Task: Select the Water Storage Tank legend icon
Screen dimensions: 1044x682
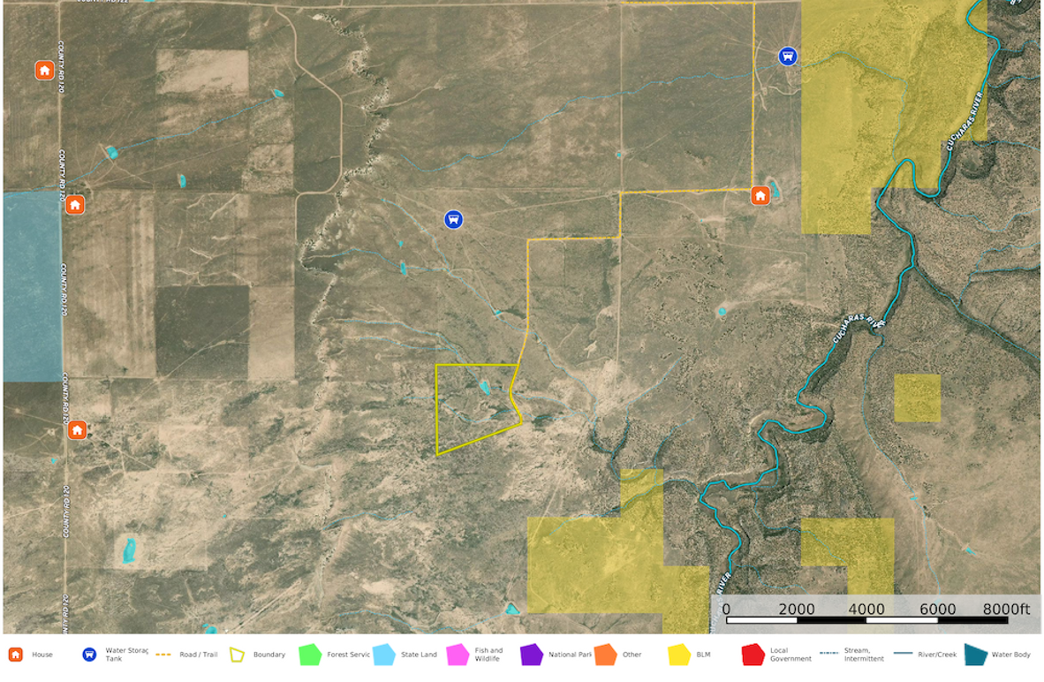Action: point(88,655)
